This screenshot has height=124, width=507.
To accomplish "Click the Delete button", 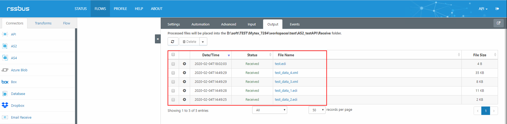I will (189, 42).
